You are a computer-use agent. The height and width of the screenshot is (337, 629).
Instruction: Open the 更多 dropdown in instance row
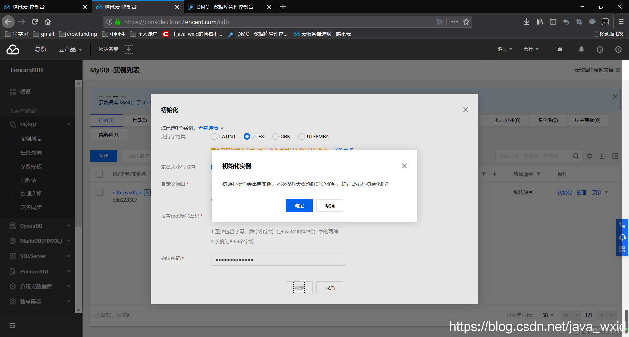pyautogui.click(x=600, y=192)
